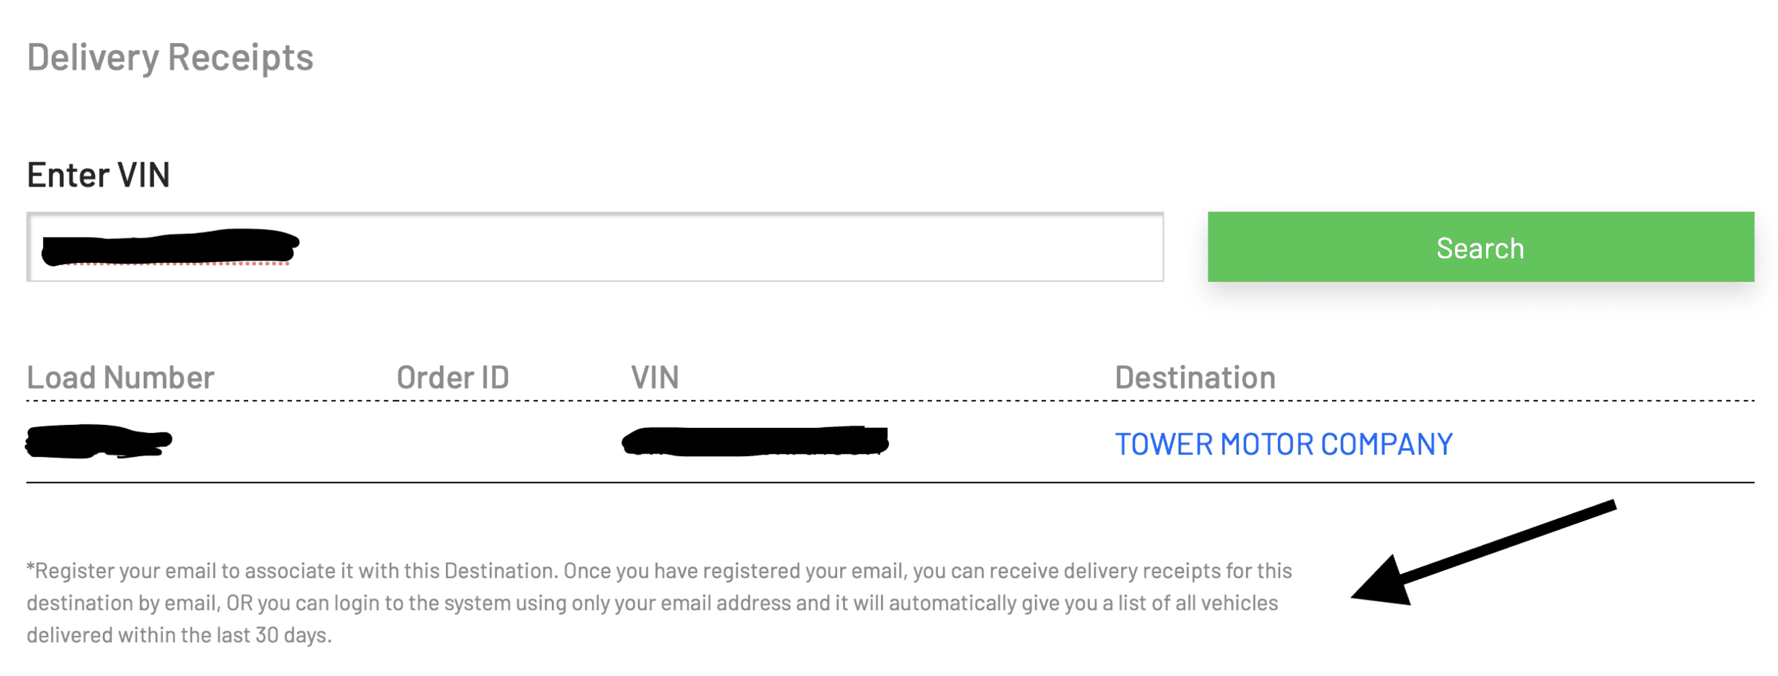The image size is (1778, 676).
Task: Open the TOWER MOTOR COMPANY destination link
Action: 1283,444
